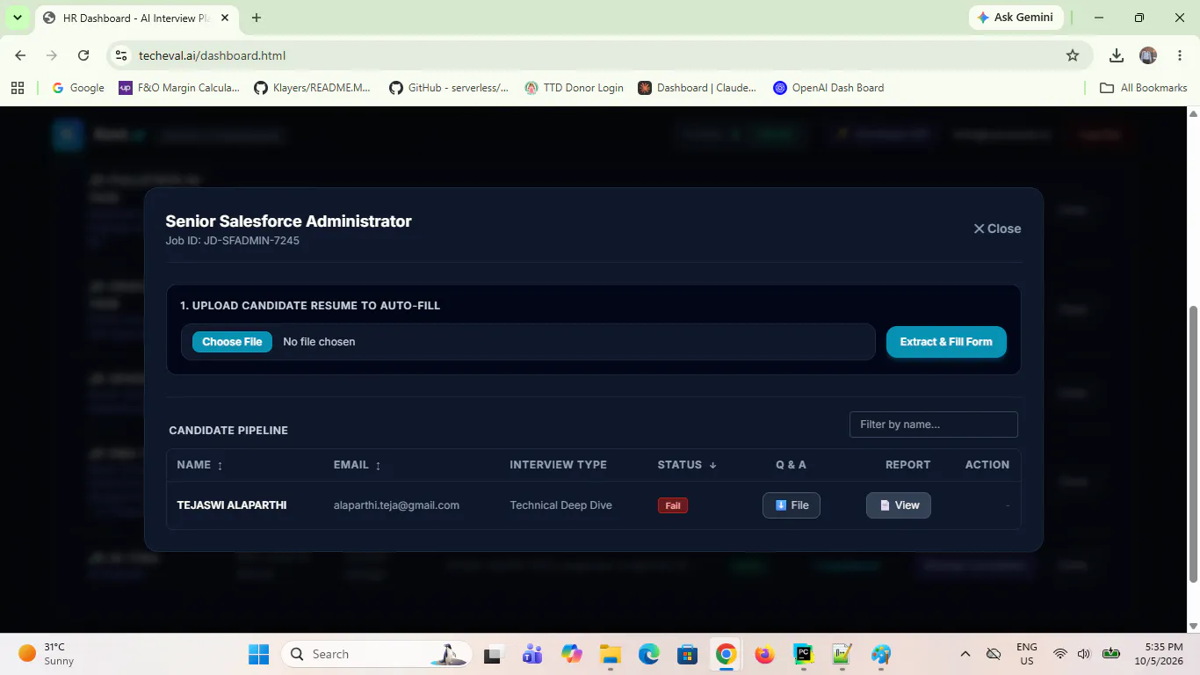Click the TEJASWI ALAPARTHI name cell
The width and height of the screenshot is (1200, 675).
pos(232,505)
